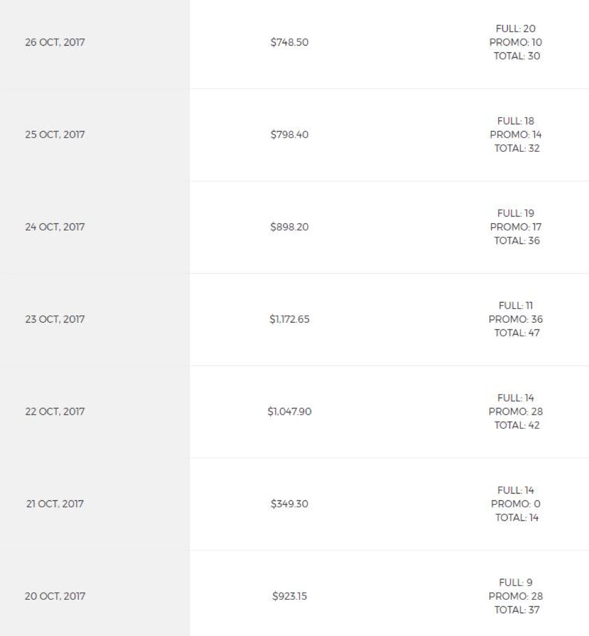This screenshot has height=636, width=589.
Task: Click the 26 OCT, 2017 date cell
Action: tap(55, 42)
